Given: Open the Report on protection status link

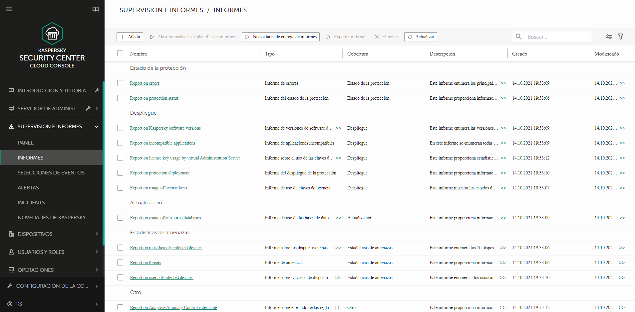Looking at the screenshot, I should pyautogui.click(x=154, y=98).
